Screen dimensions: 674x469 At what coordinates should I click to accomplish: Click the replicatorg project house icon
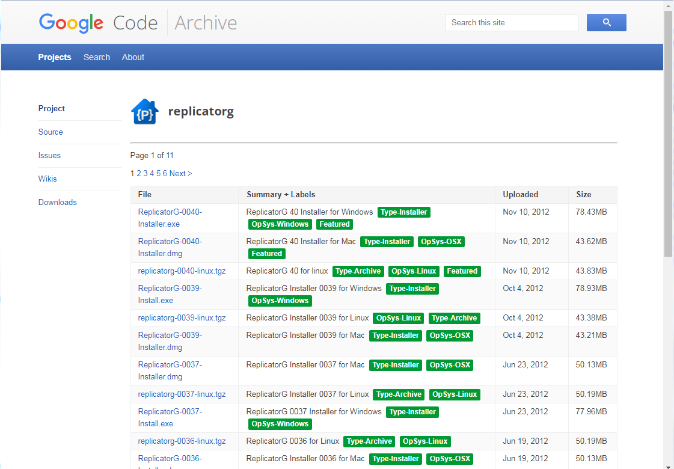click(x=145, y=112)
